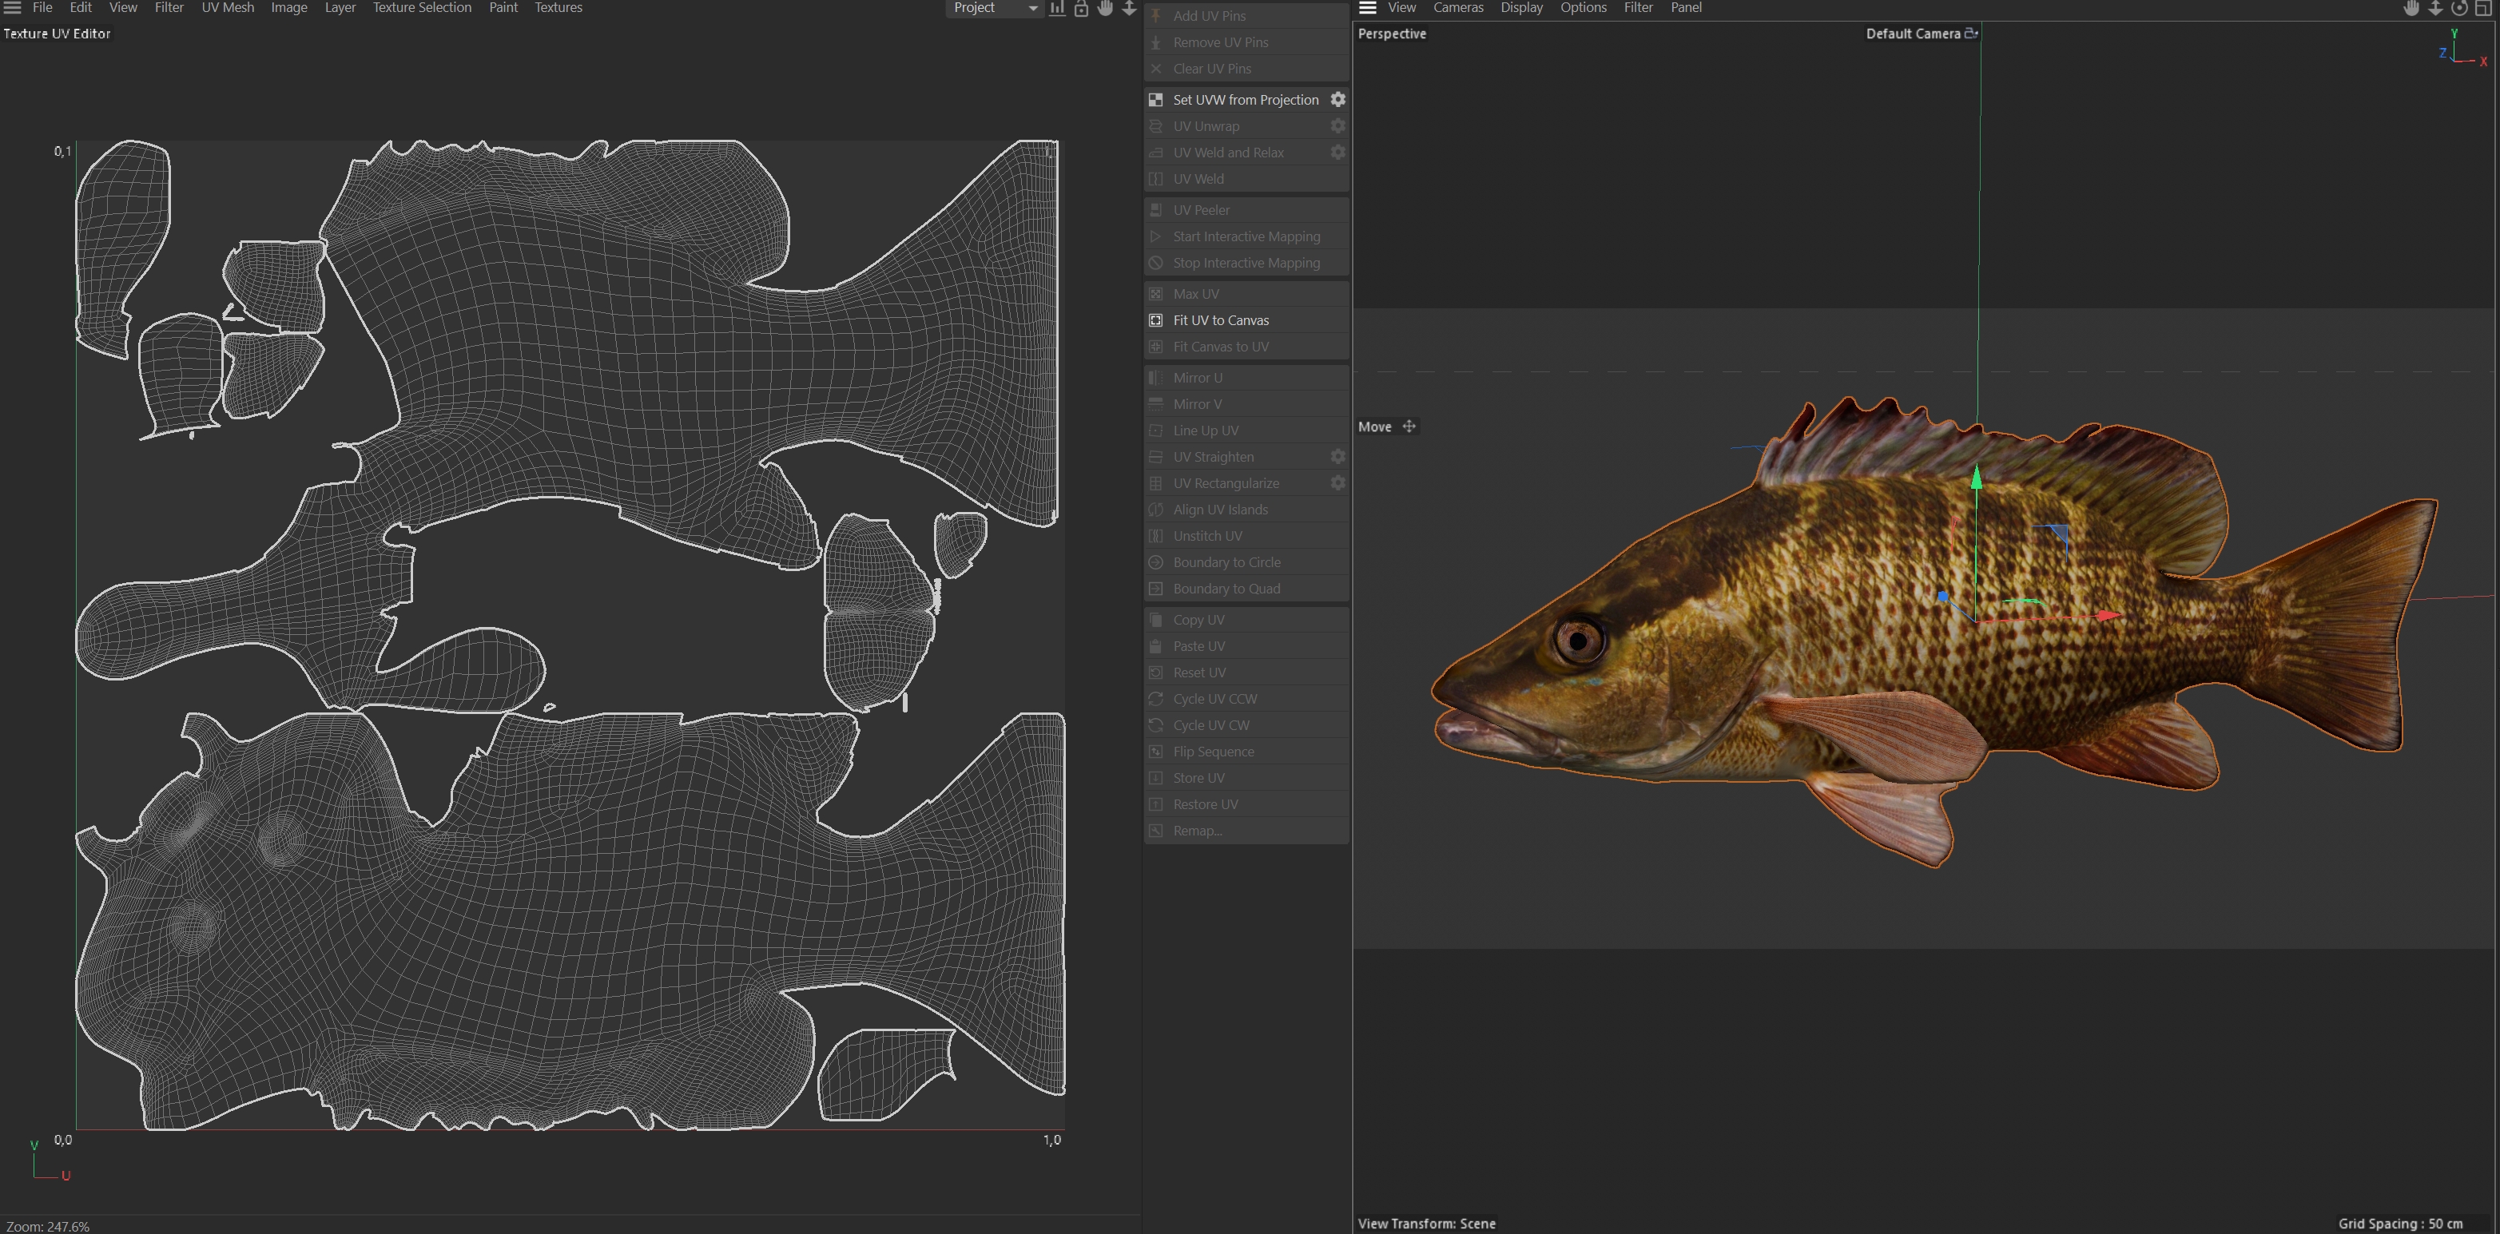Toggle the Move tool options icon
Screen dimensions: 2500x1234
tap(1409, 427)
